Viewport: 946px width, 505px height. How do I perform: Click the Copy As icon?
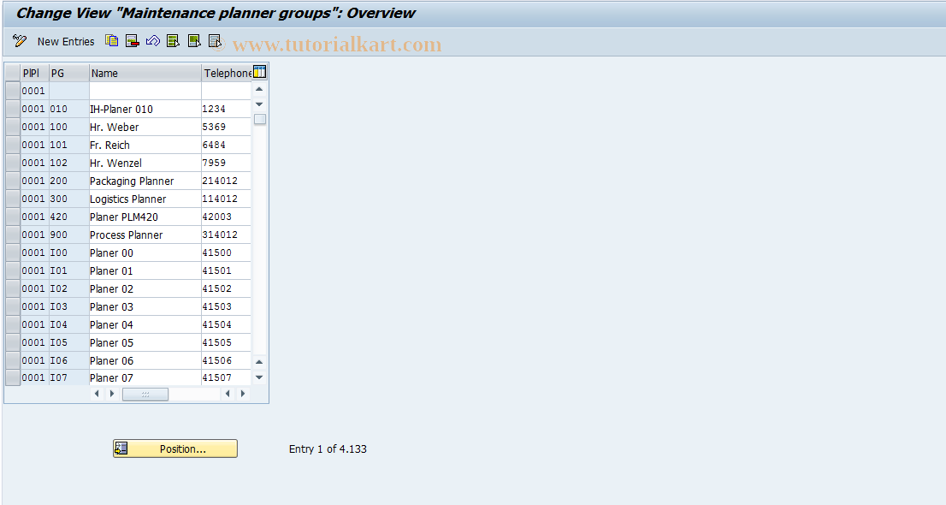(x=111, y=41)
